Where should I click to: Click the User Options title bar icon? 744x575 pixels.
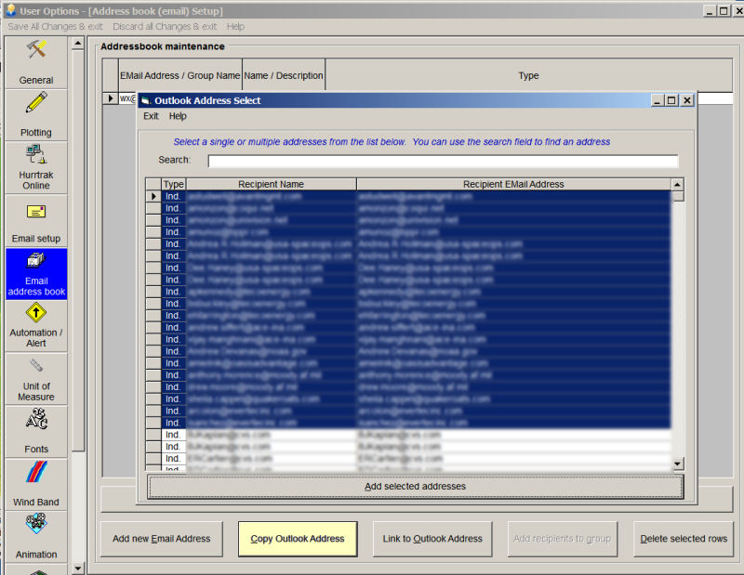click(11, 10)
